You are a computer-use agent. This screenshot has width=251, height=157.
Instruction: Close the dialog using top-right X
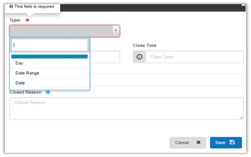point(243,5)
